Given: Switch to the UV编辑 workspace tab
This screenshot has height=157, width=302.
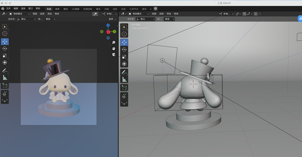Looking at the screenshot, I should (x=76, y=9).
